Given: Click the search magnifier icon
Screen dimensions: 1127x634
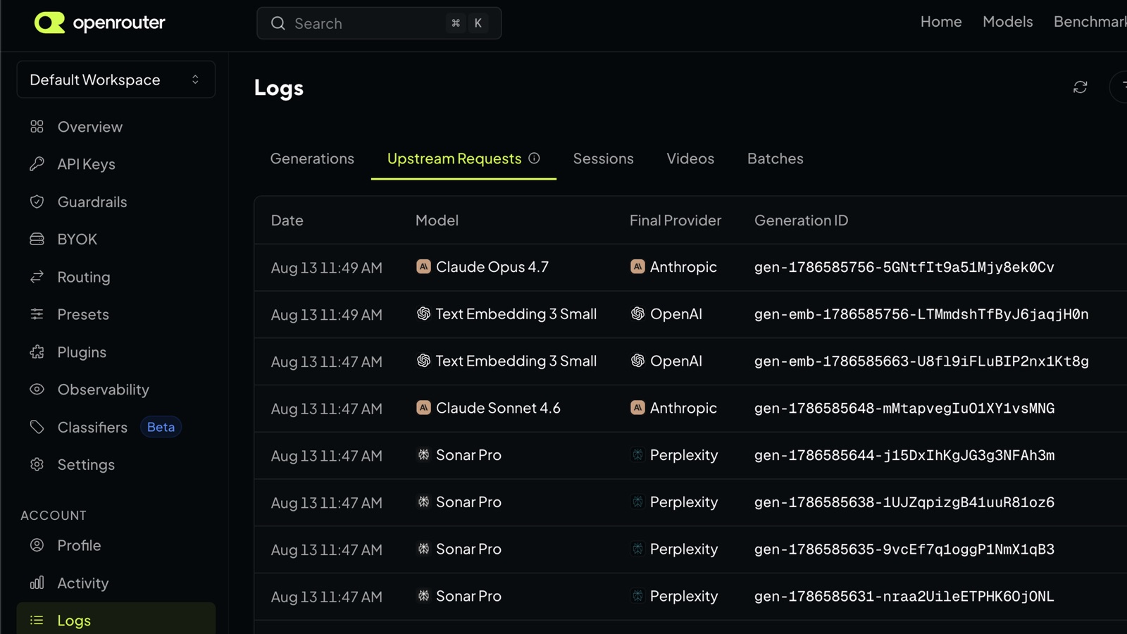Looking at the screenshot, I should (278, 23).
